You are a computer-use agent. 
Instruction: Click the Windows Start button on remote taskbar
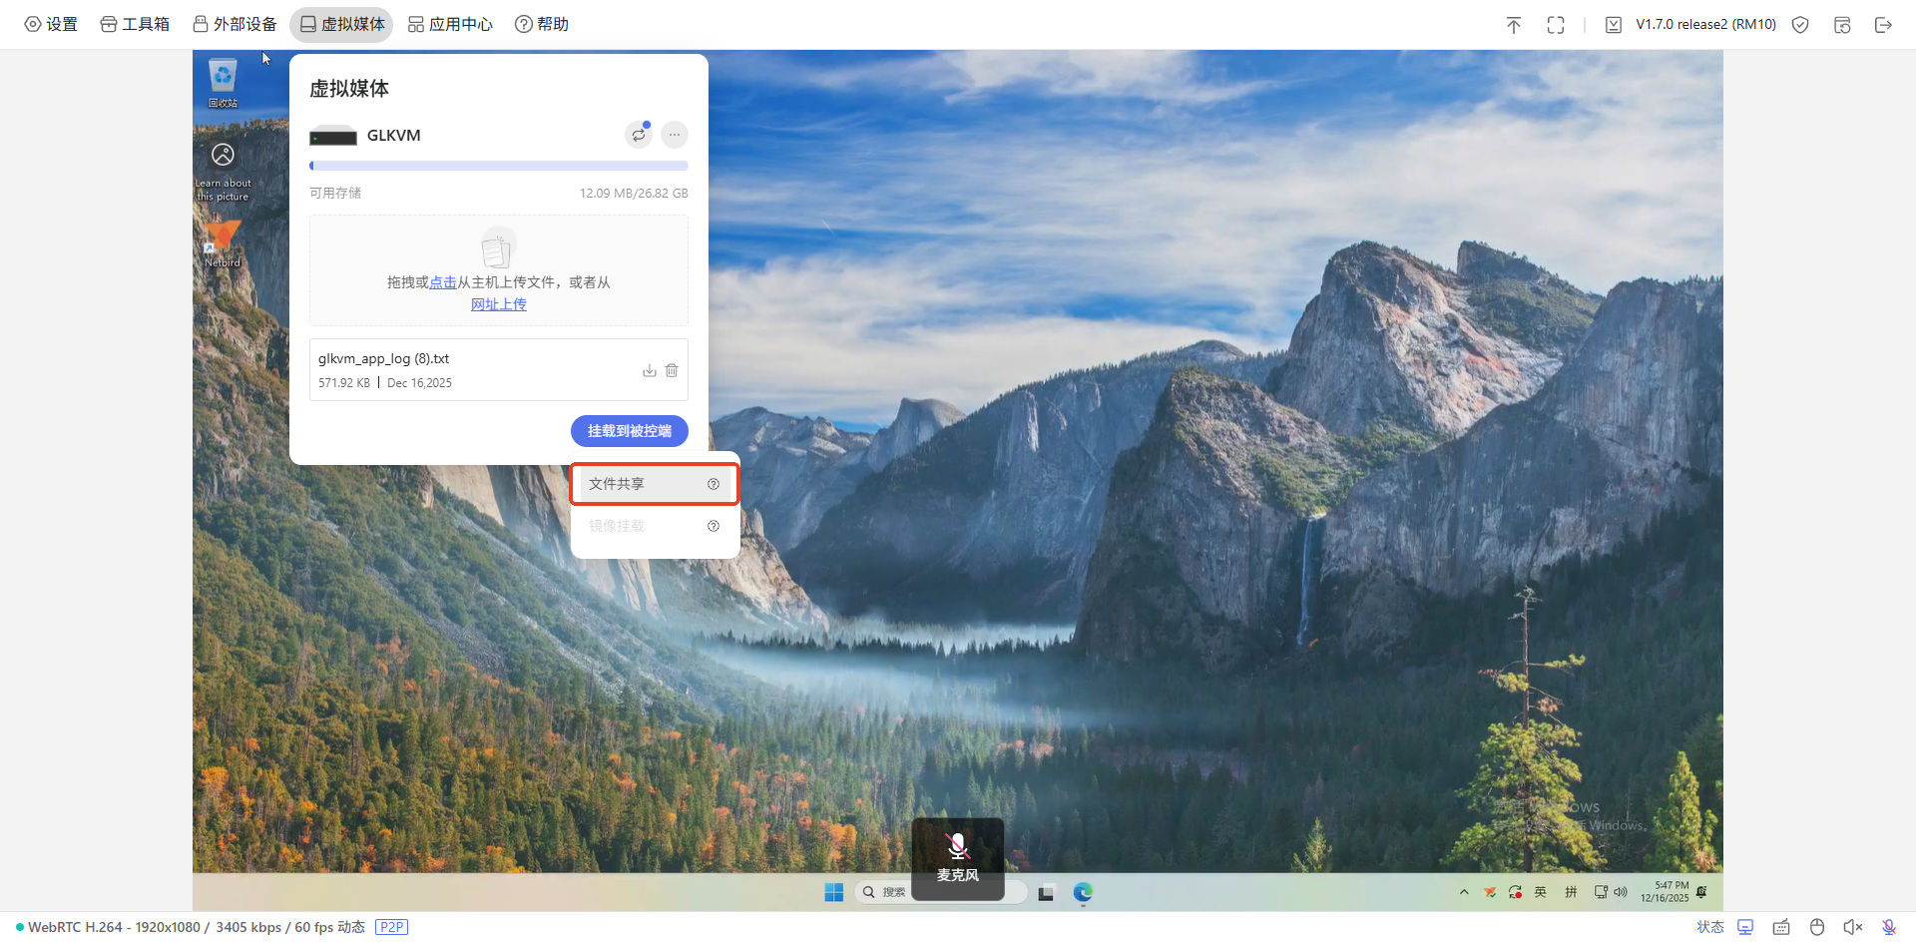834,892
